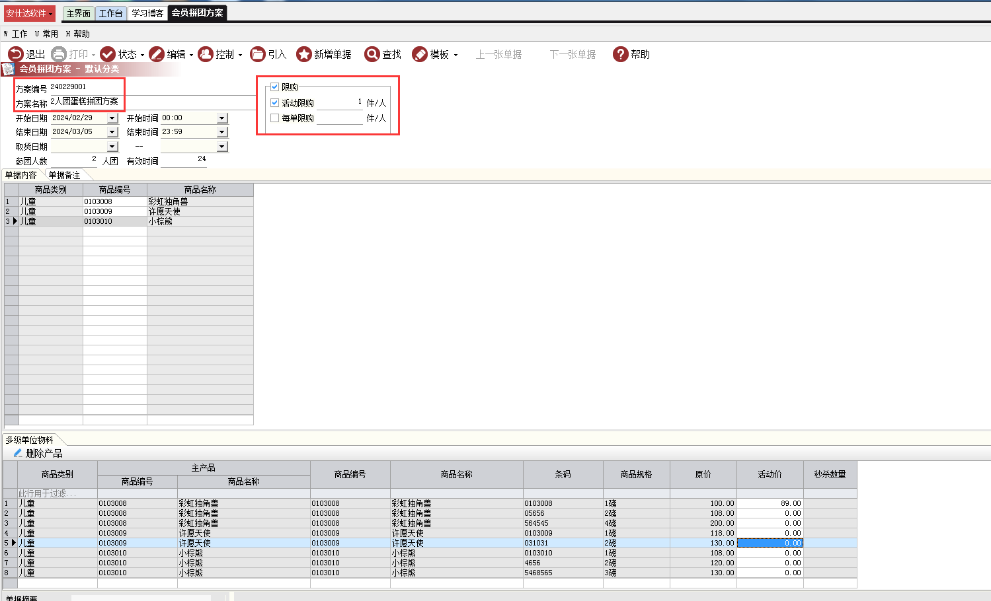This screenshot has width=991, height=601.
Task: Click the 删除产品 button label
Action: pos(44,453)
